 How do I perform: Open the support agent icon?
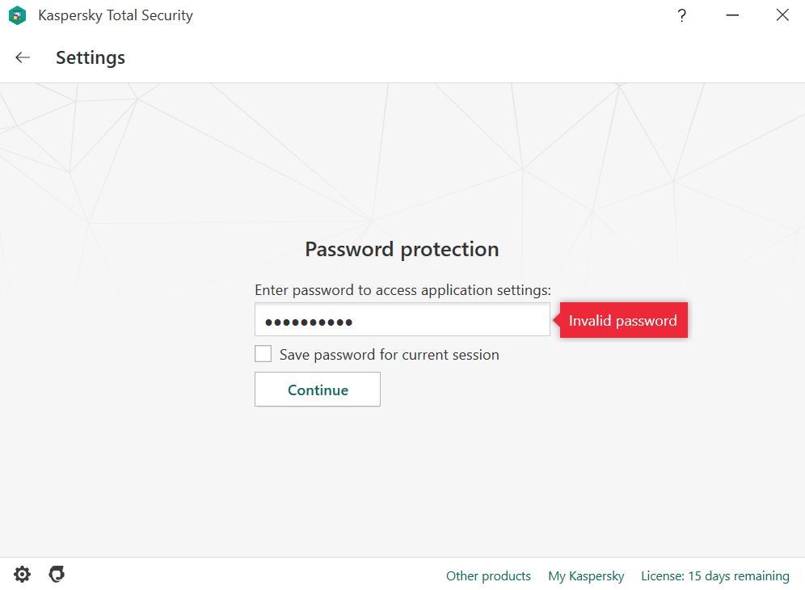coord(57,575)
